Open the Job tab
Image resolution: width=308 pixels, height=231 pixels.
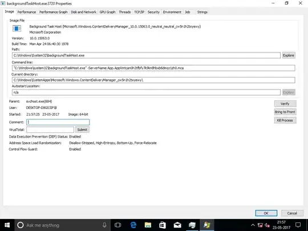click(188, 12)
